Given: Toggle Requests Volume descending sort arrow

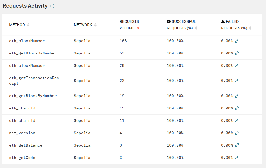Looking at the screenshot, I should (x=138, y=28).
